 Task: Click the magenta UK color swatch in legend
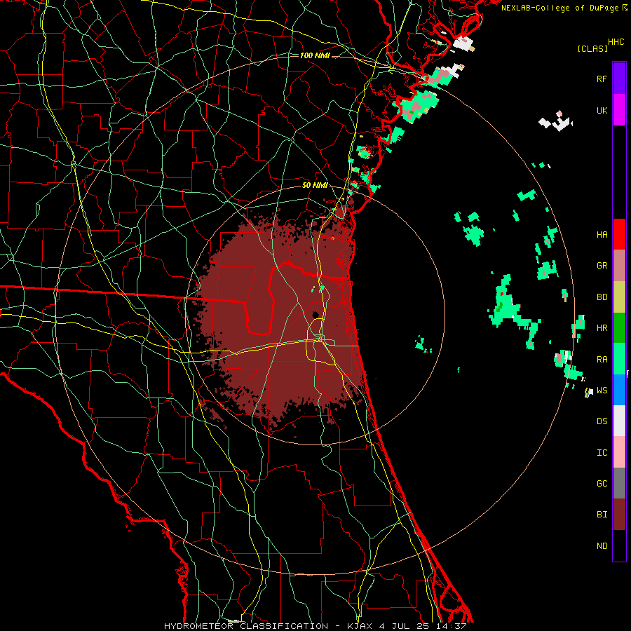(x=619, y=110)
